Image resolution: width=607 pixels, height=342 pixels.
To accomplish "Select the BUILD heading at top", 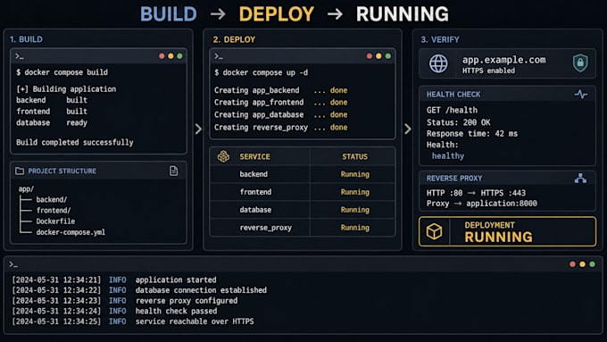I will pos(169,14).
